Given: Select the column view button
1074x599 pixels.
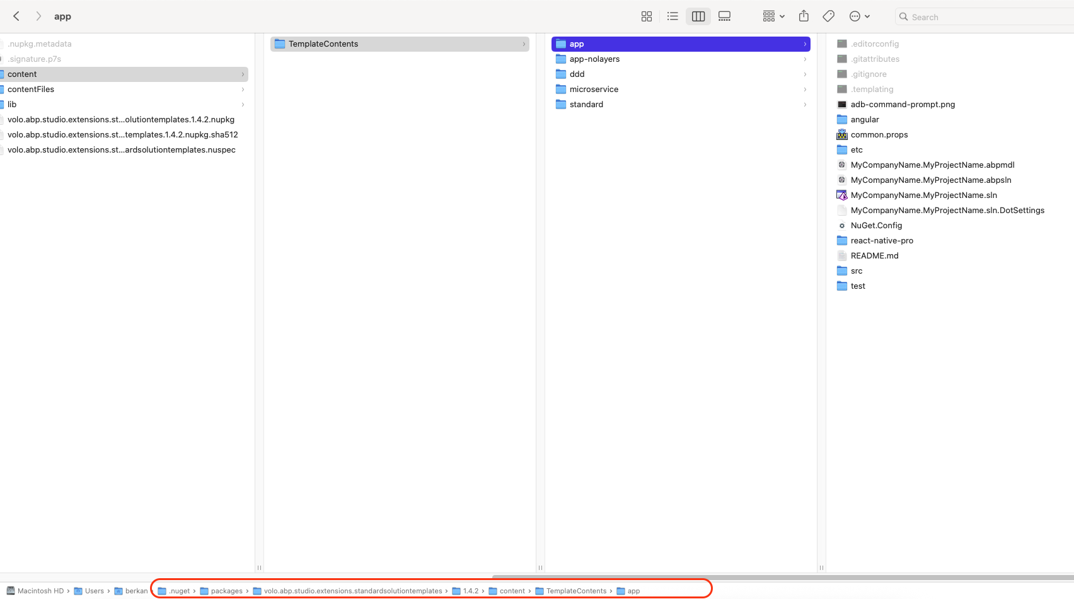Looking at the screenshot, I should (698, 16).
